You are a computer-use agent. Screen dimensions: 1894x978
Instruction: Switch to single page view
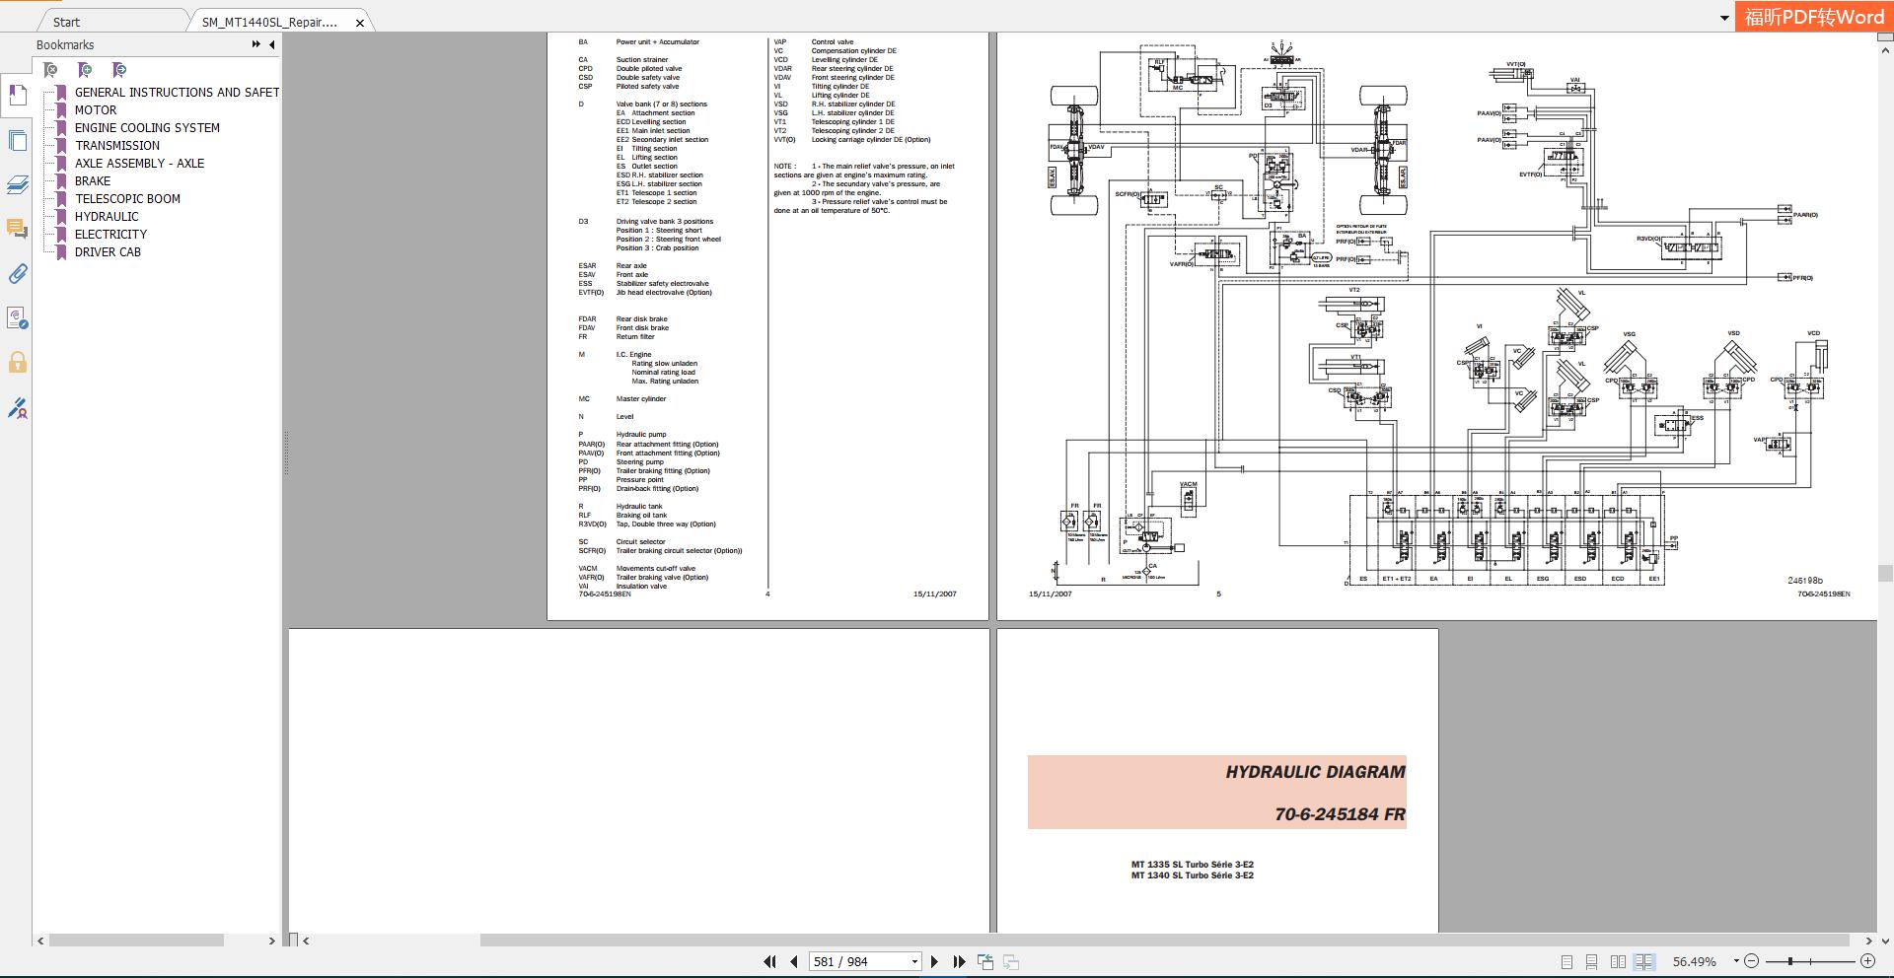click(x=1566, y=961)
